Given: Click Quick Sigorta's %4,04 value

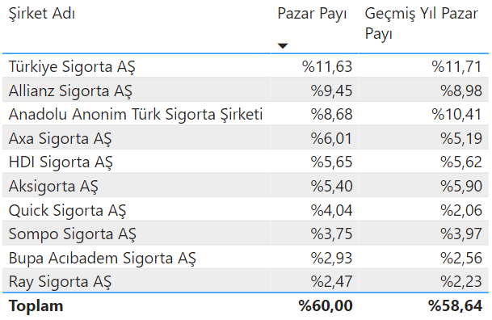Looking at the screenshot, I should click(x=332, y=210).
